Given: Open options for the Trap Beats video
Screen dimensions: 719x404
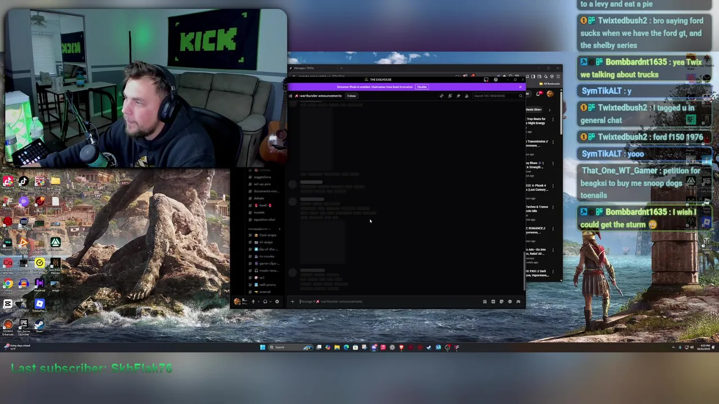Looking at the screenshot, I should pyautogui.click(x=553, y=120).
